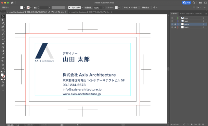Screen dimensions: 208x126
Task: Select the Blend tool
Action: (x=3, y=61)
